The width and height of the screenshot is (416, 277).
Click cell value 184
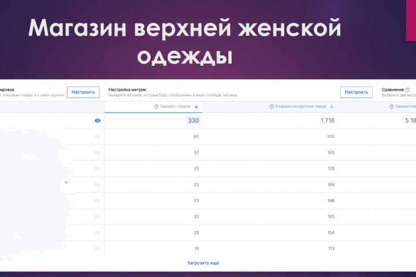tap(331, 185)
